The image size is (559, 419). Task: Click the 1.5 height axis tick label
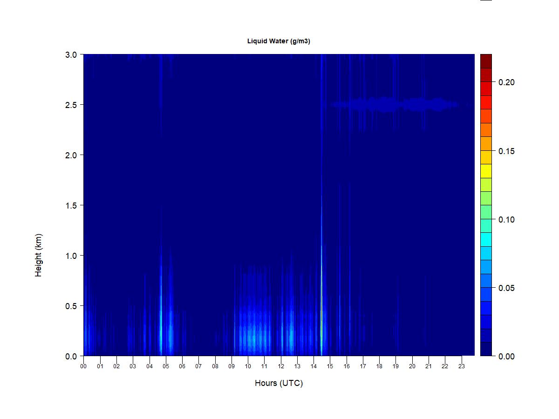[x=71, y=205]
